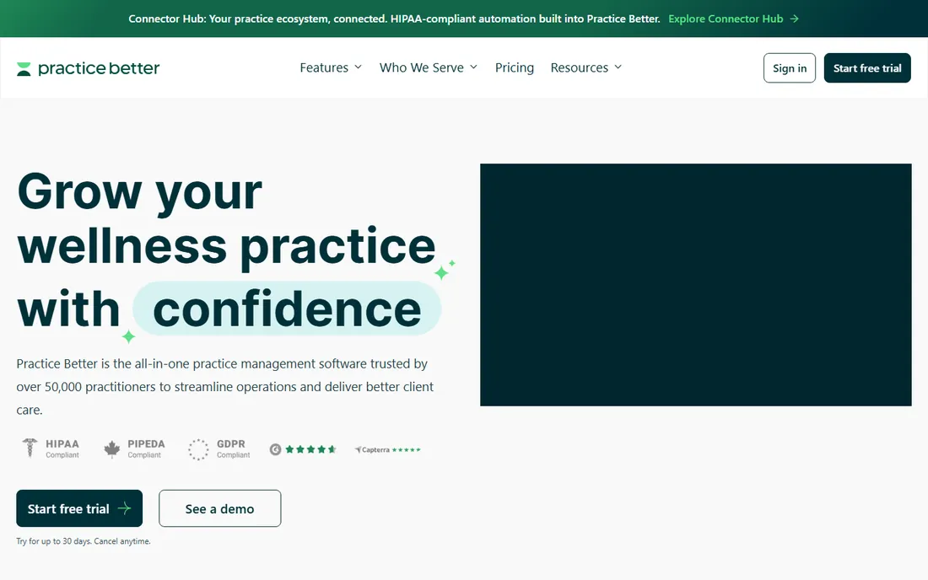The width and height of the screenshot is (928, 580).
Task: Expand the Resources chevron
Action: point(618,67)
